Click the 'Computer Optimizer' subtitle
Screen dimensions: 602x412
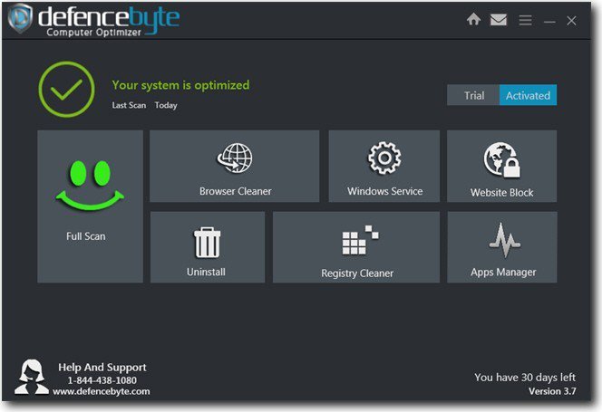pyautogui.click(x=93, y=33)
